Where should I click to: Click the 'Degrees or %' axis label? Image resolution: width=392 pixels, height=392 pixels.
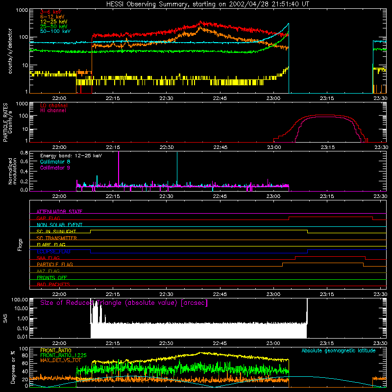(13, 367)
